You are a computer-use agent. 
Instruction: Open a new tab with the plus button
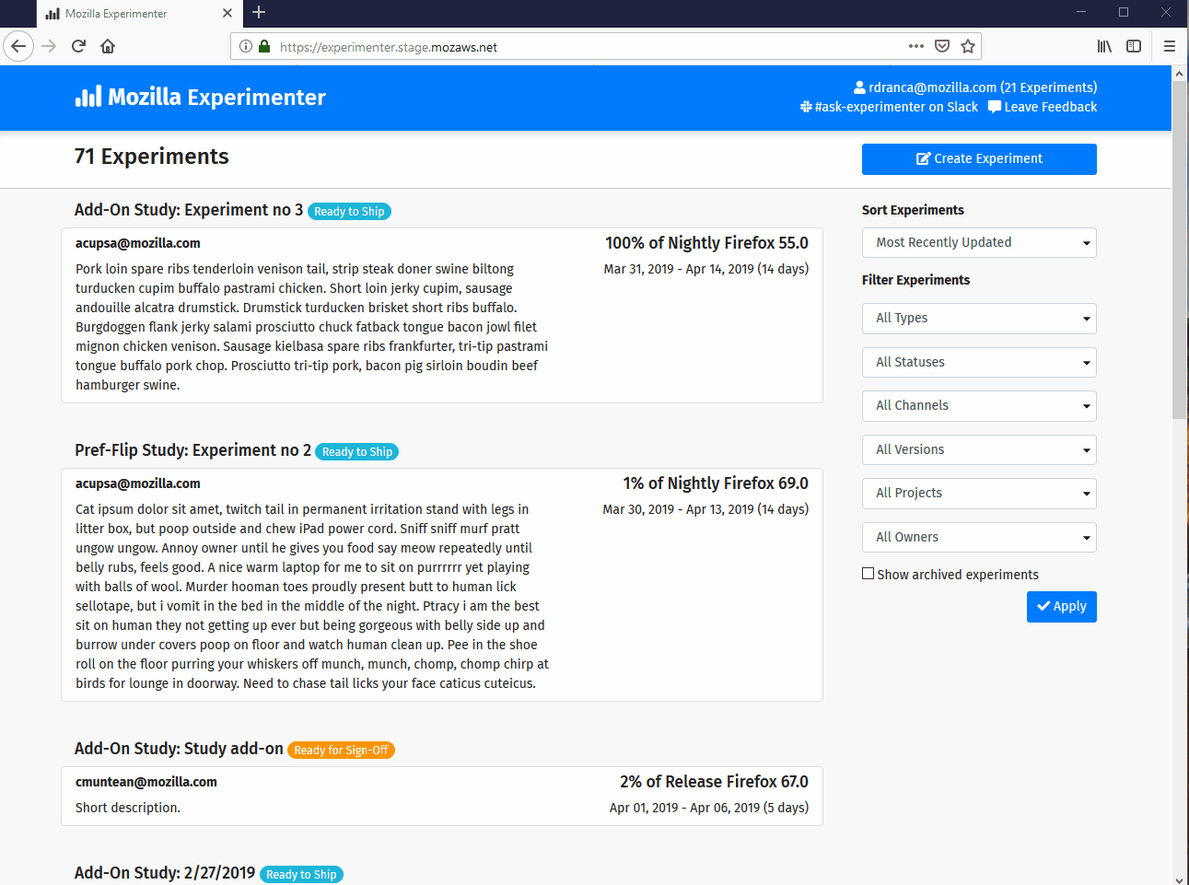click(x=259, y=12)
